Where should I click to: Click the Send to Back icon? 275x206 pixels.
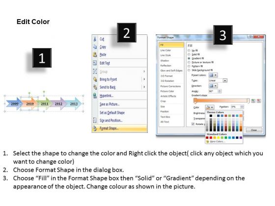tap(95, 87)
